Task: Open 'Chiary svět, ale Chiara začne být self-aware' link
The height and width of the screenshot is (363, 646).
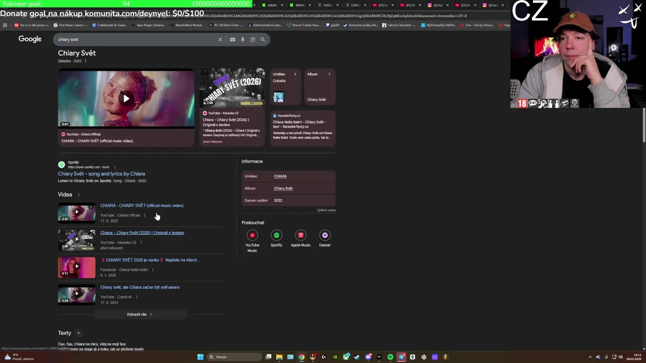Action: click(140, 287)
